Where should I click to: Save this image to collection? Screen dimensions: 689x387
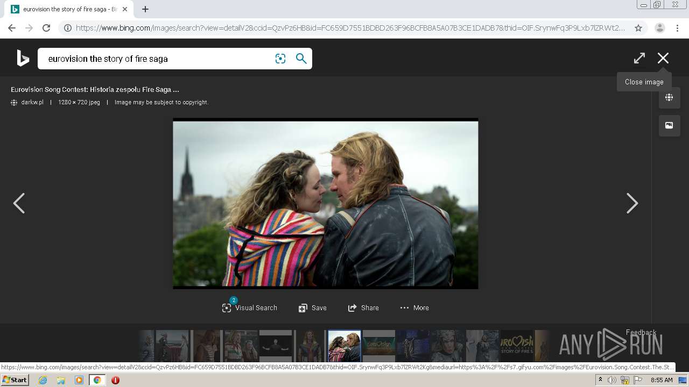313,308
